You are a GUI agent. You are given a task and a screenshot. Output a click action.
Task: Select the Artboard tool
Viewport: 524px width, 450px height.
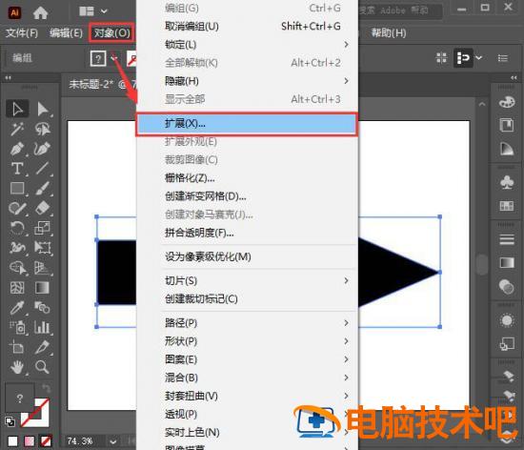click(x=17, y=347)
